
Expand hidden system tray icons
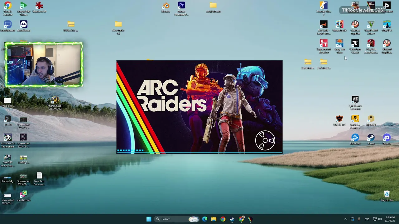click(345, 219)
